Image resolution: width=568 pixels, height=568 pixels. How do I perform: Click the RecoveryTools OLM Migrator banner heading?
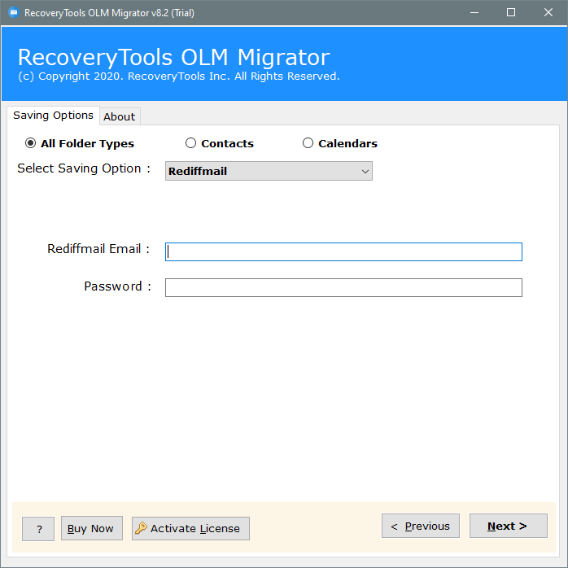[174, 57]
